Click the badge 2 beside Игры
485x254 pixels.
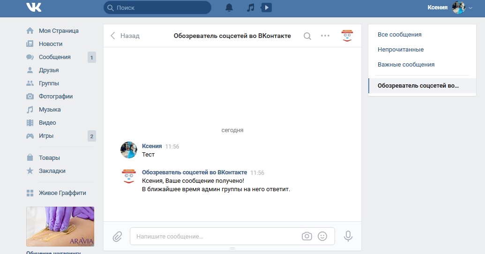click(x=91, y=136)
